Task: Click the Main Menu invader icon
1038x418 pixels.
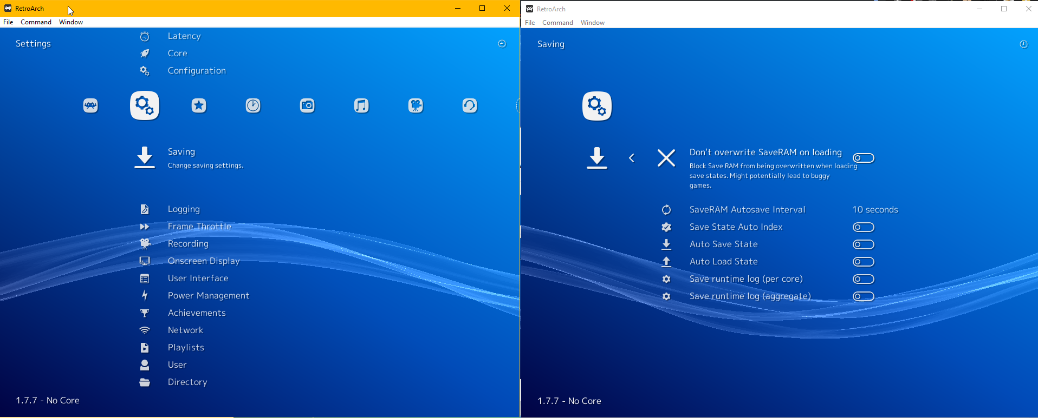Action: pos(90,105)
